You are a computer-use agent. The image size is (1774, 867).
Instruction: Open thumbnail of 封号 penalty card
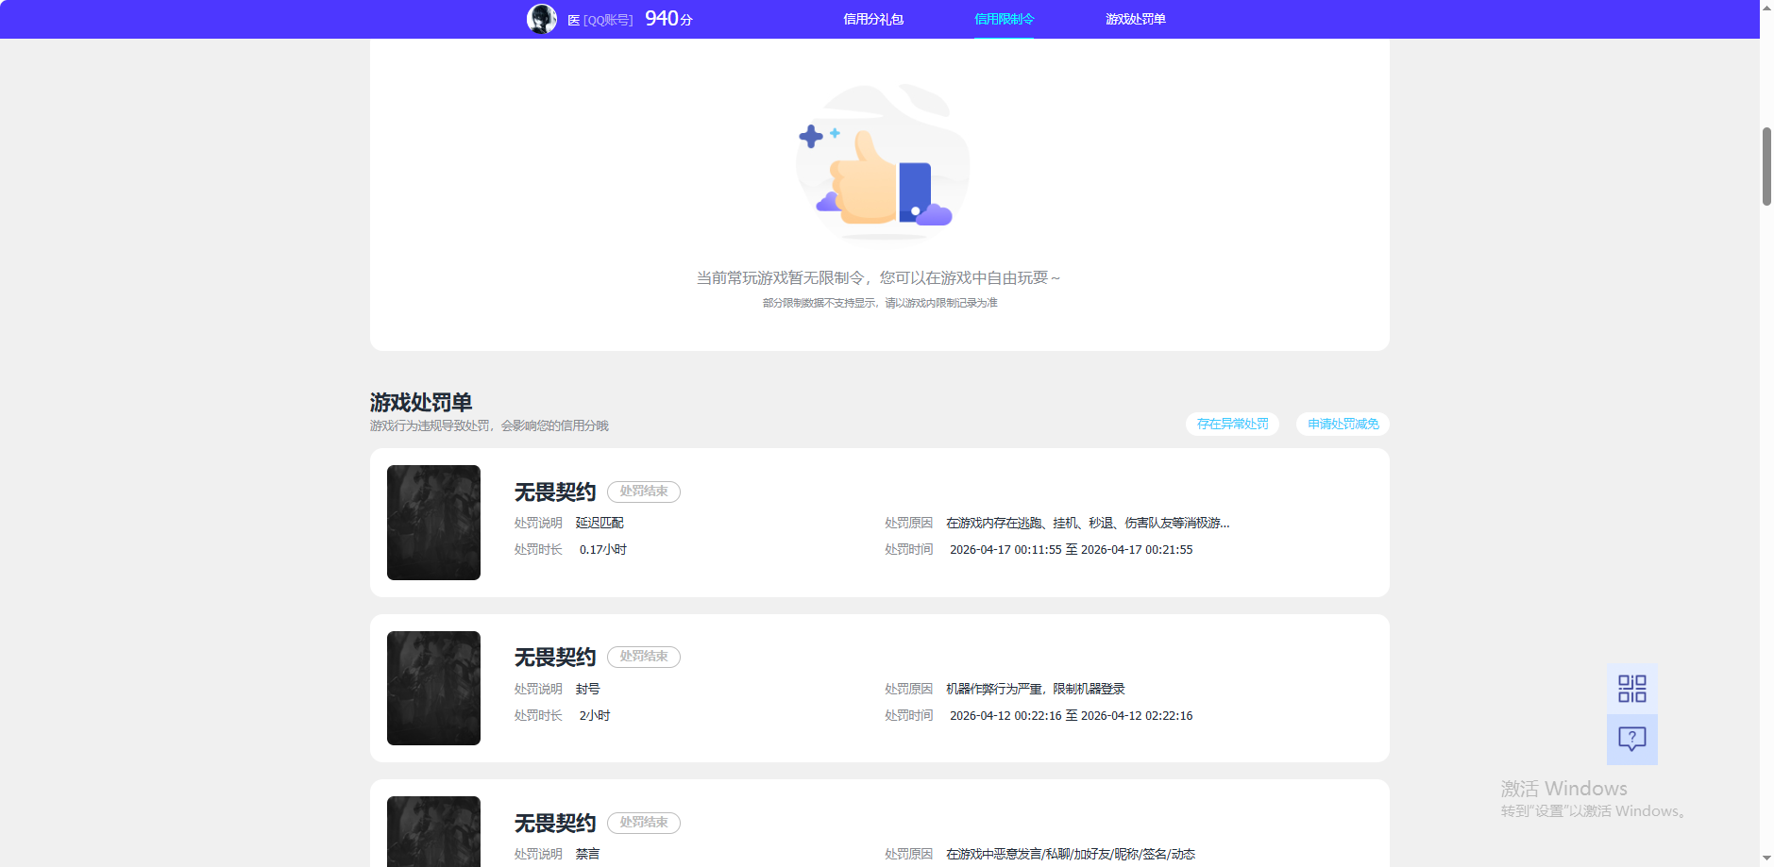(x=433, y=688)
